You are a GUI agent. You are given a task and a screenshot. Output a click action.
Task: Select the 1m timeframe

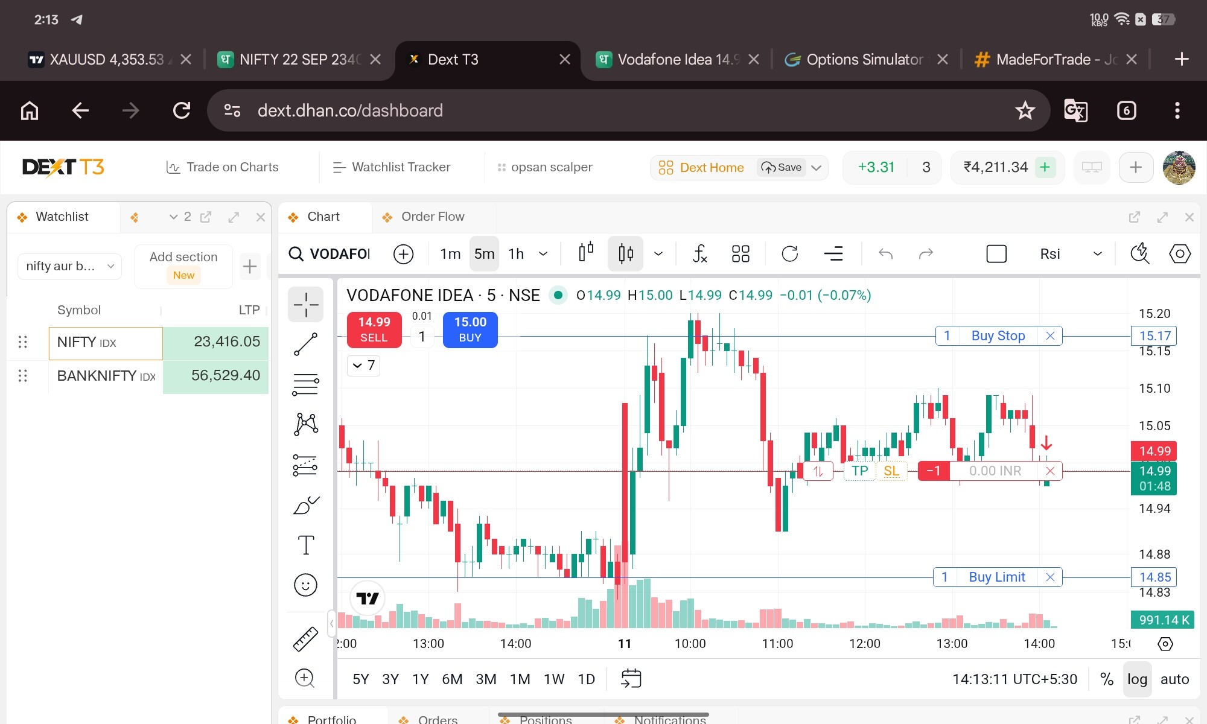[450, 254]
